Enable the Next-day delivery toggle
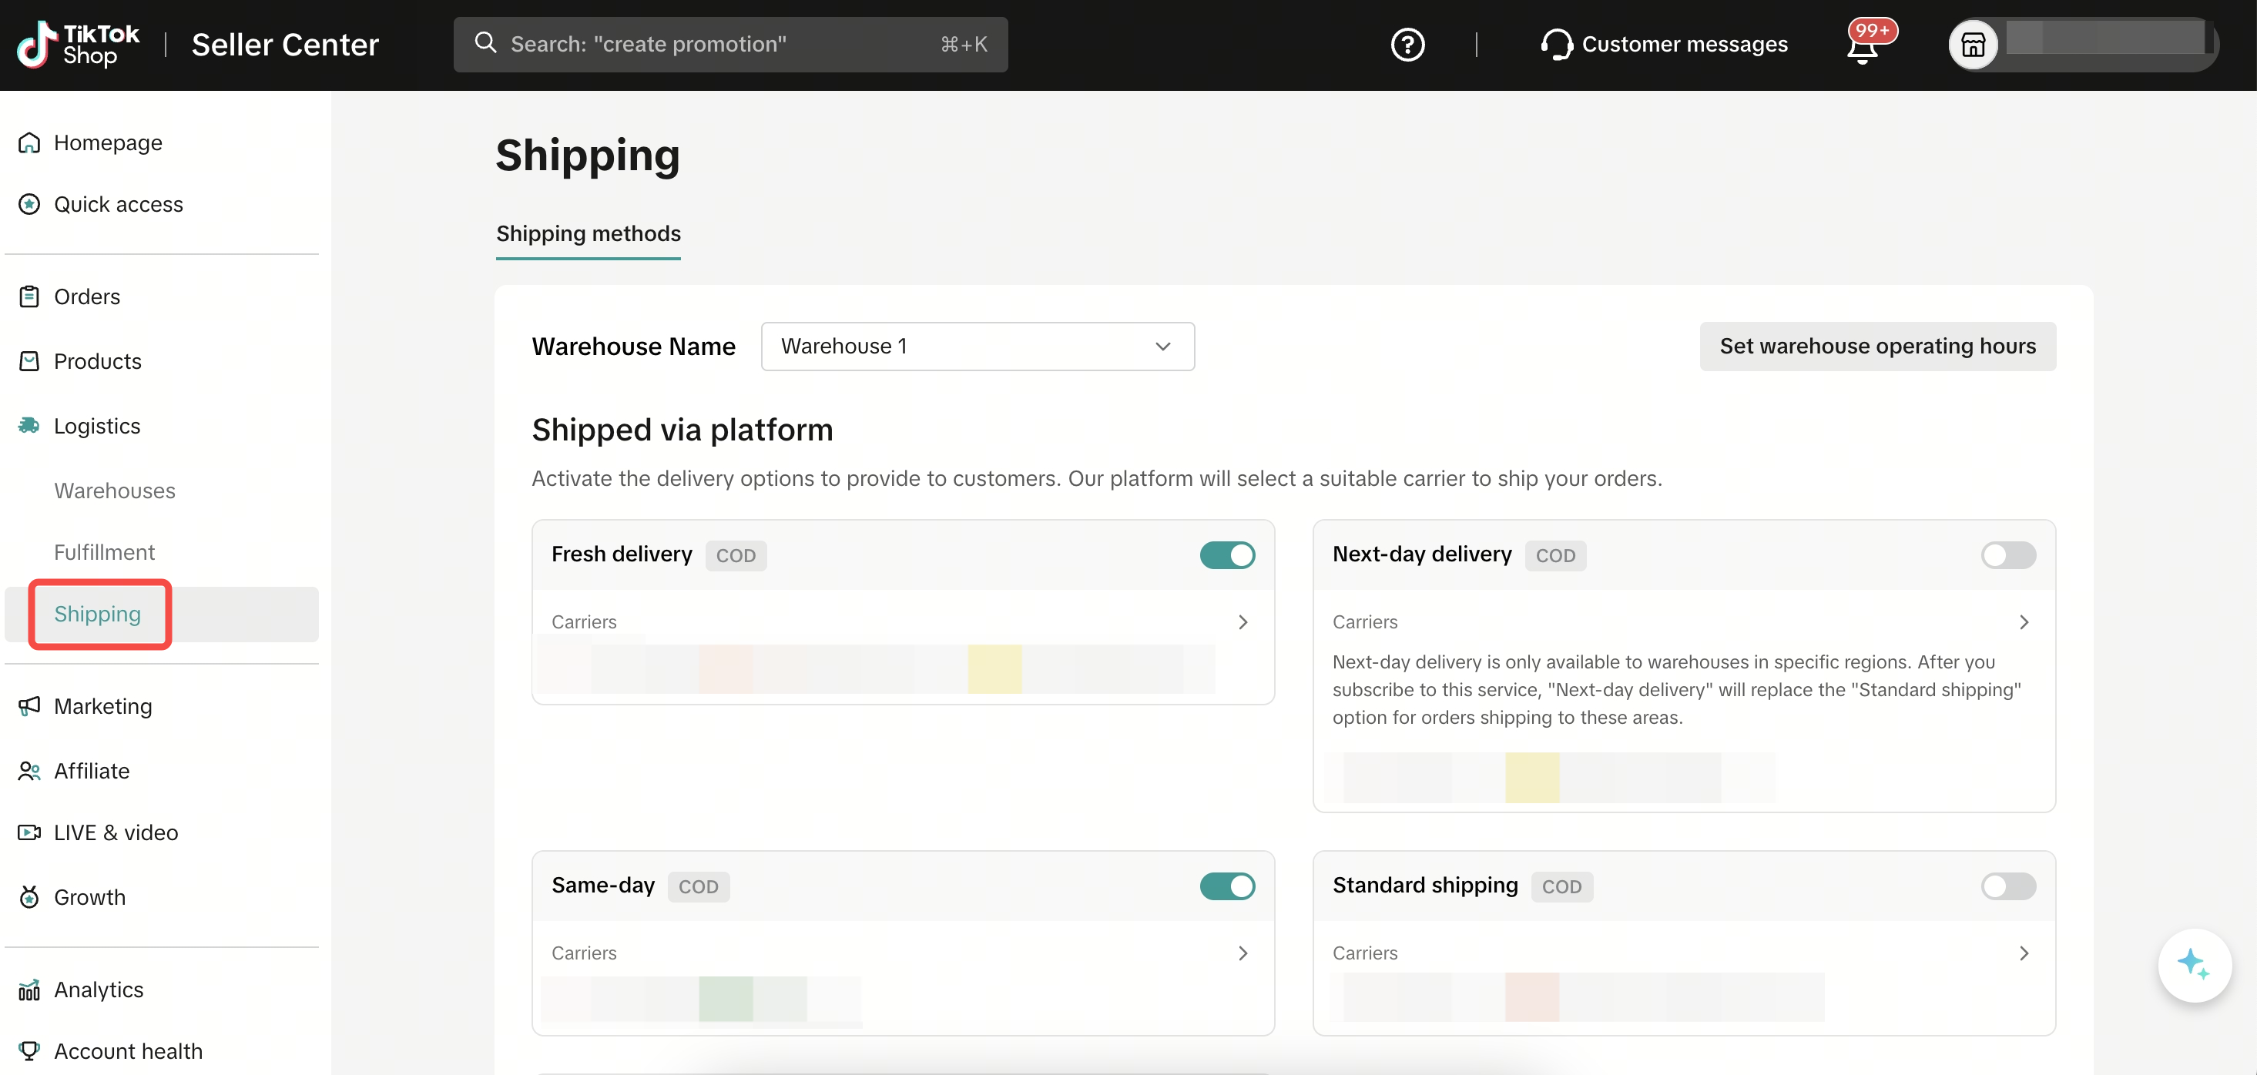This screenshot has width=2257, height=1075. tap(2007, 554)
